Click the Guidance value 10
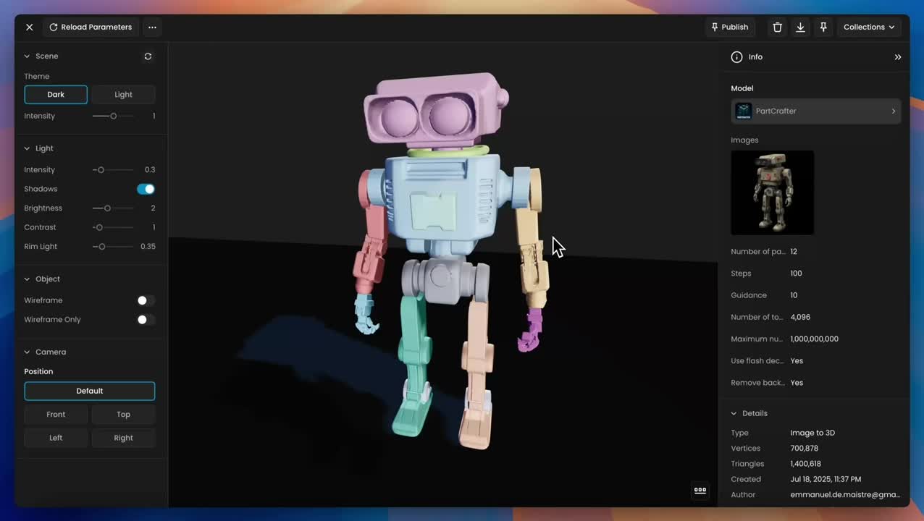 (794, 295)
